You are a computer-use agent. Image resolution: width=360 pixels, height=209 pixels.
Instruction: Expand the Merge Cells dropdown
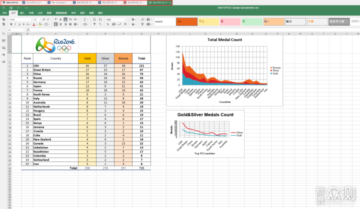coord(78,24)
